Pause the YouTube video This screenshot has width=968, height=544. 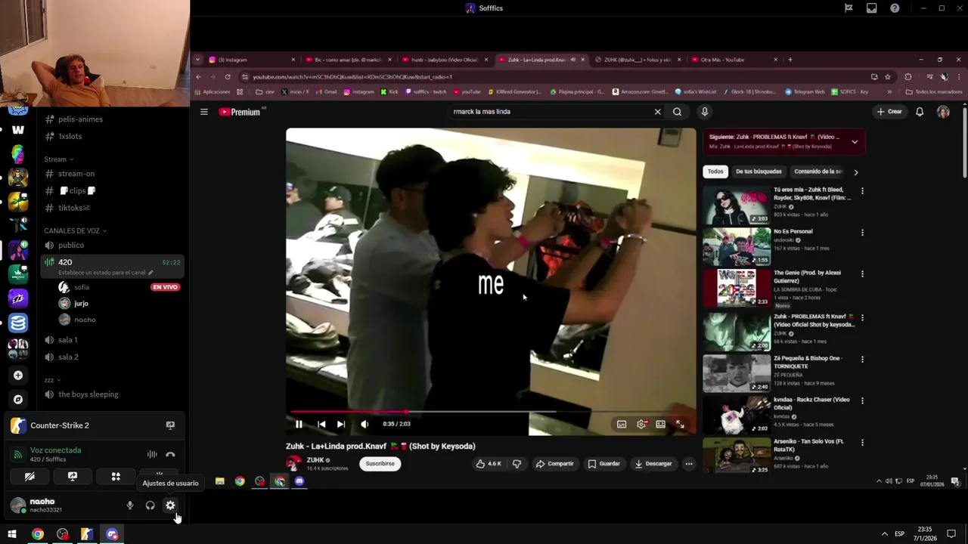pyautogui.click(x=299, y=424)
